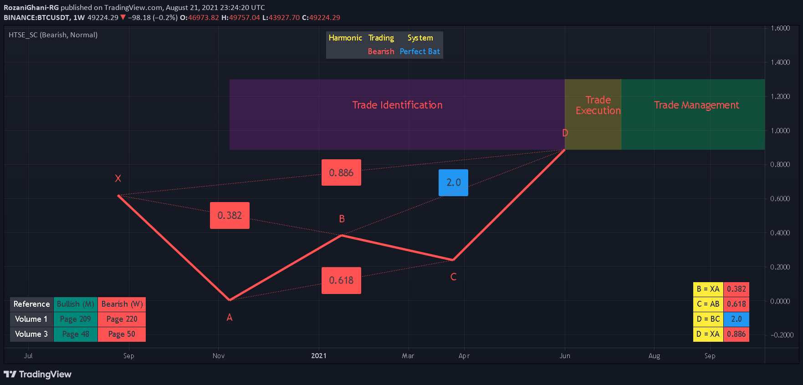This screenshot has height=385, width=803.
Task: Click the 0.618 cell beside C = AB
Action: [x=737, y=304]
